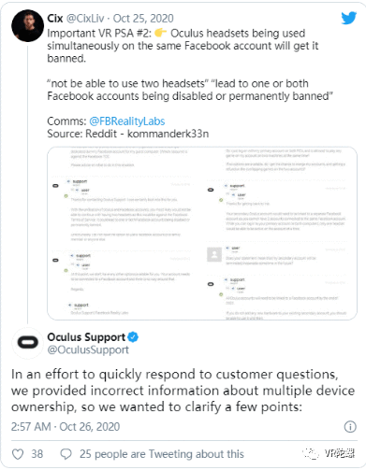Click the reply speech bubble icon

tap(66, 454)
